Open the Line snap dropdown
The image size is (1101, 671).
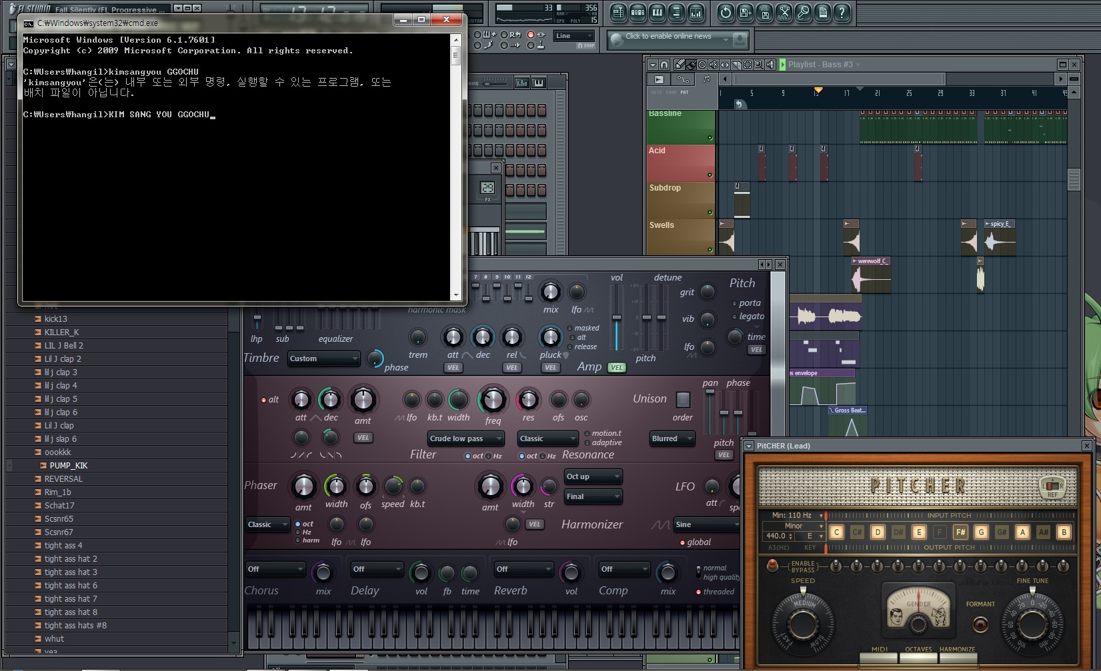click(574, 36)
